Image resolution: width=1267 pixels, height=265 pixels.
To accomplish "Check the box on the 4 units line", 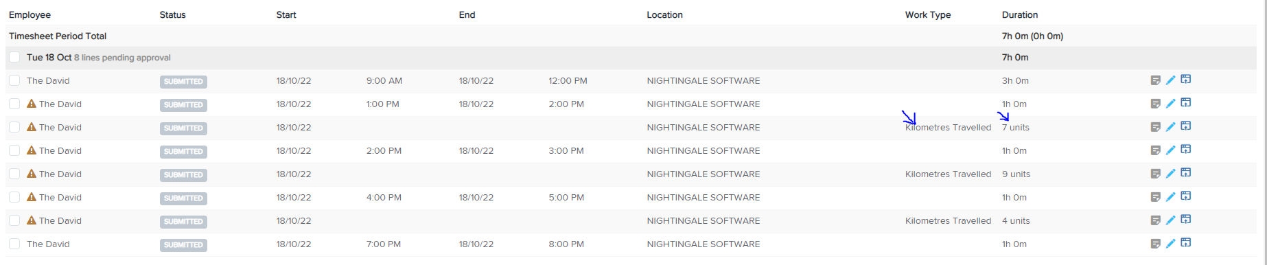I will tap(14, 220).
